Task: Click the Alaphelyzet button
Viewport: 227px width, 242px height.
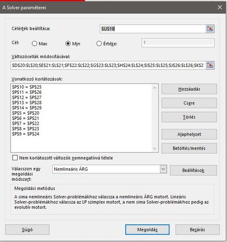Action: [x=189, y=134]
